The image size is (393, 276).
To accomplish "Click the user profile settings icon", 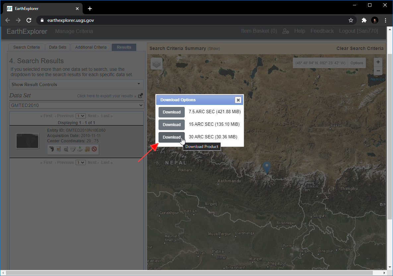I will pos(286,31).
